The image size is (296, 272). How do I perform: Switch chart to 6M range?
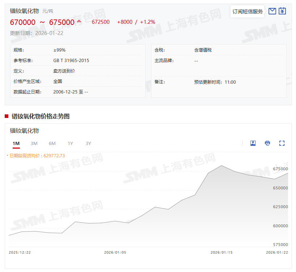52,144
